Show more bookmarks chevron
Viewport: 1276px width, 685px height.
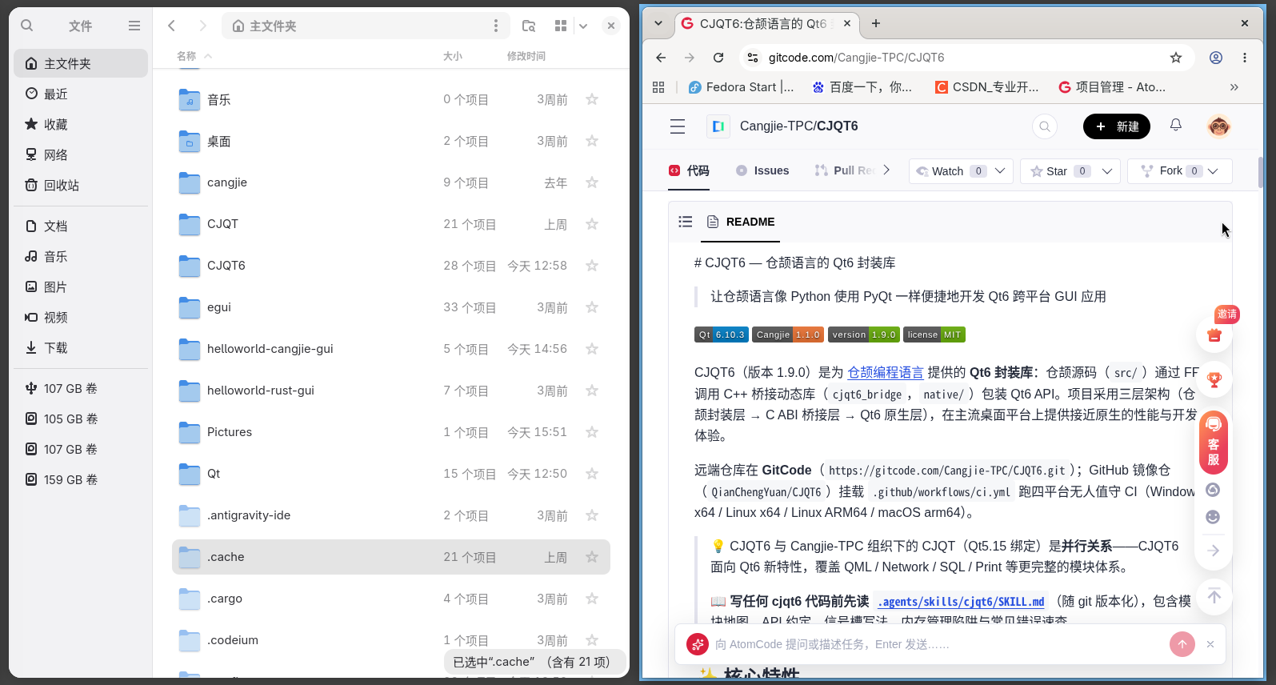coord(1234,87)
